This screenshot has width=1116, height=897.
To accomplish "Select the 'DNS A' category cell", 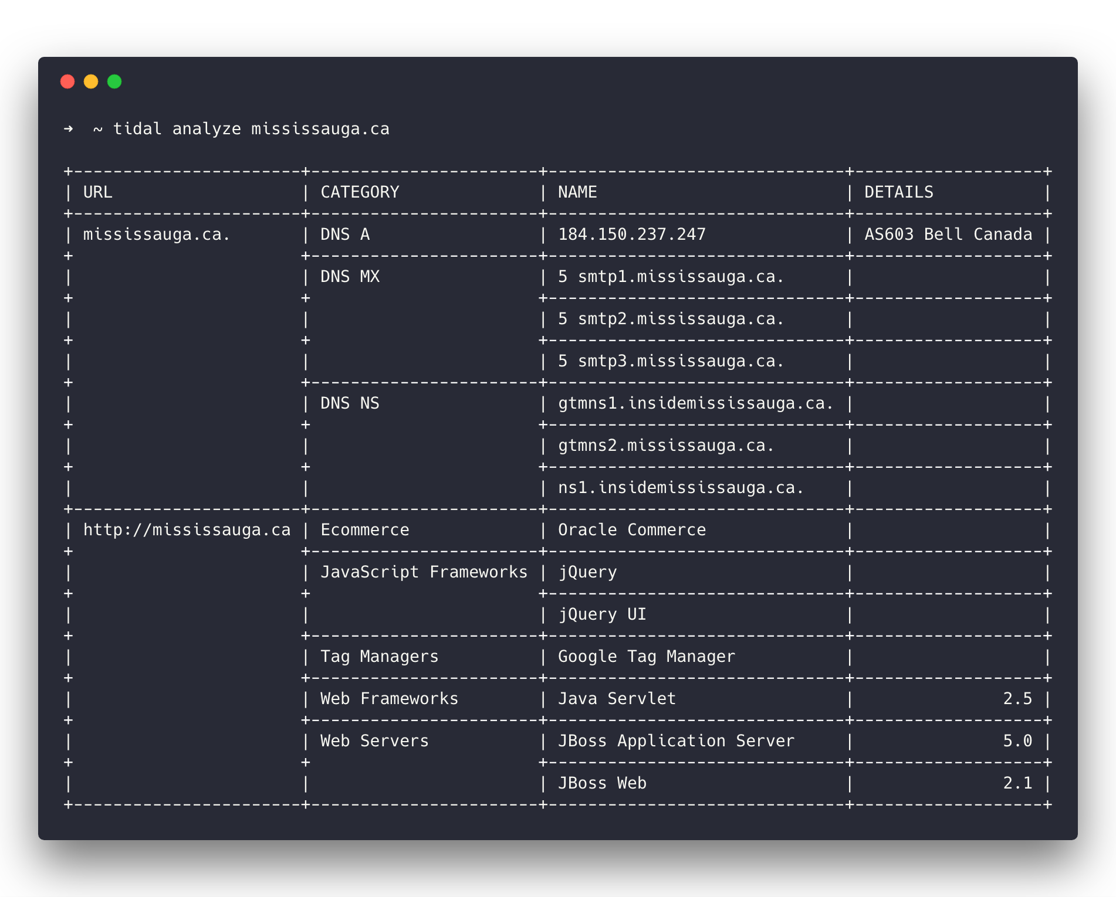I will 345,235.
